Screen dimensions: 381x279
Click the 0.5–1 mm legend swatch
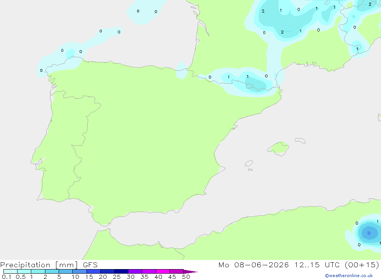click(x=24, y=271)
